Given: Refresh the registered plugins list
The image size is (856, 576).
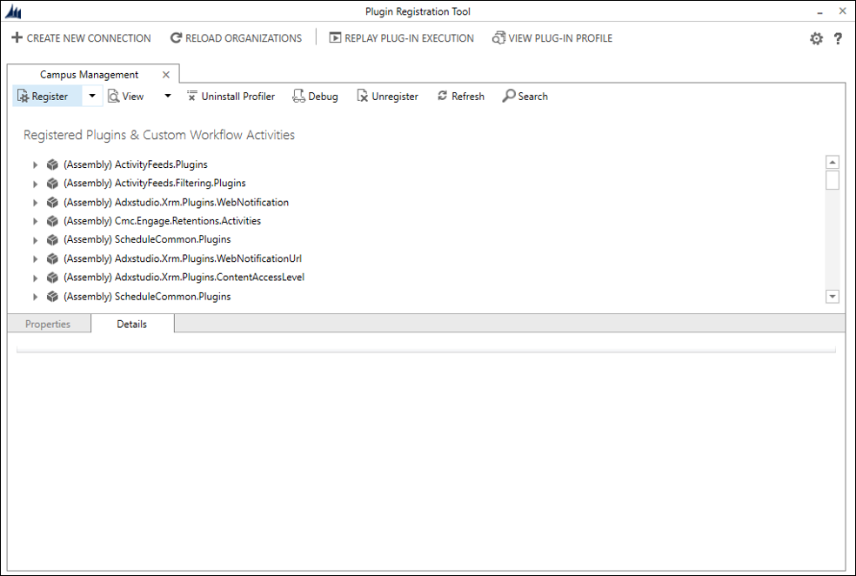Looking at the screenshot, I should click(460, 97).
